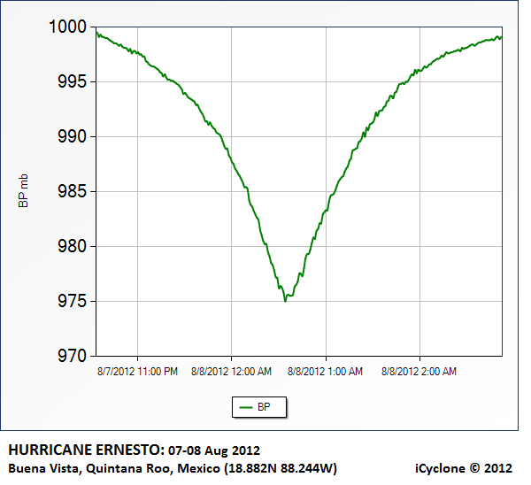Click the 975 y-axis label
Screen dimensions: 531x485
click(73, 301)
